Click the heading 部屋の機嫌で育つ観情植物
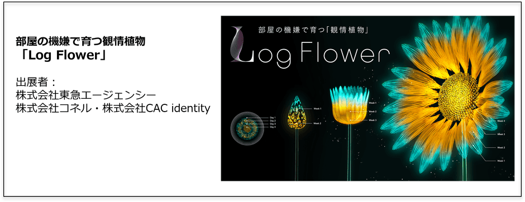 pos(80,41)
